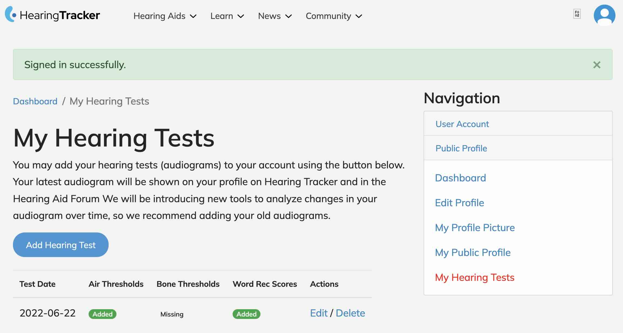Click the Air Thresholds 'Added' badge

pyautogui.click(x=102, y=314)
